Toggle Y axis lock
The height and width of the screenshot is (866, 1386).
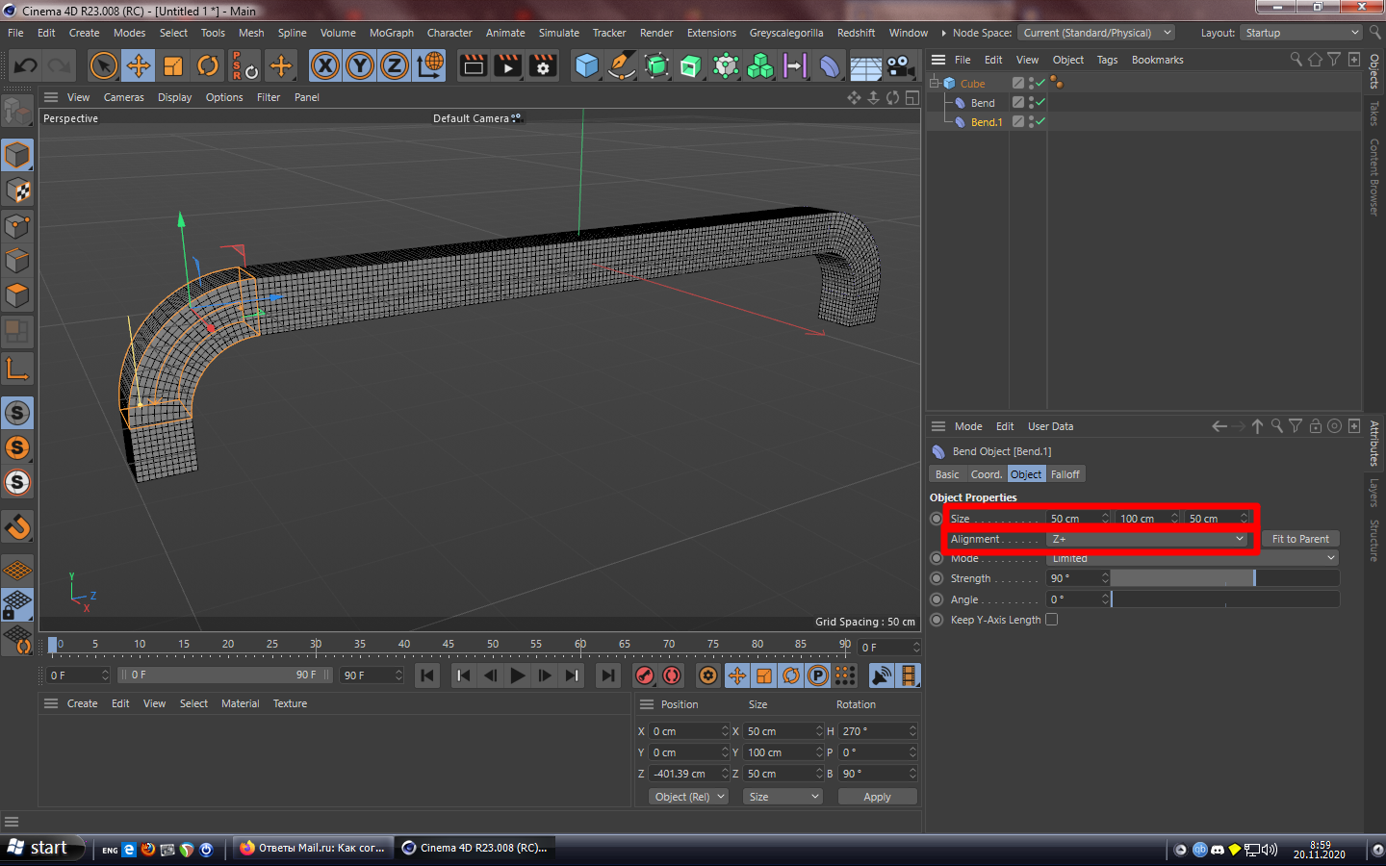tap(360, 65)
